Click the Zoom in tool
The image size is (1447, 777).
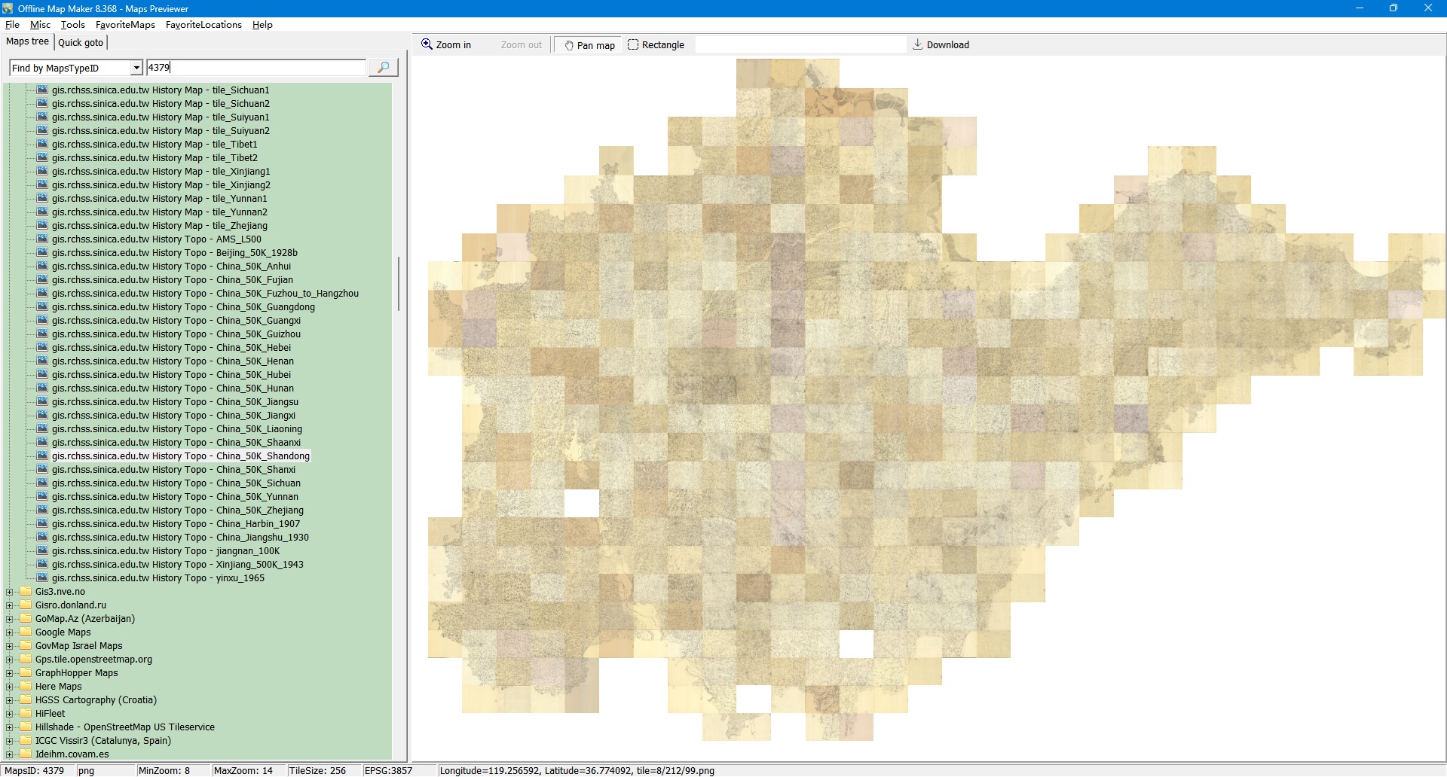[446, 45]
